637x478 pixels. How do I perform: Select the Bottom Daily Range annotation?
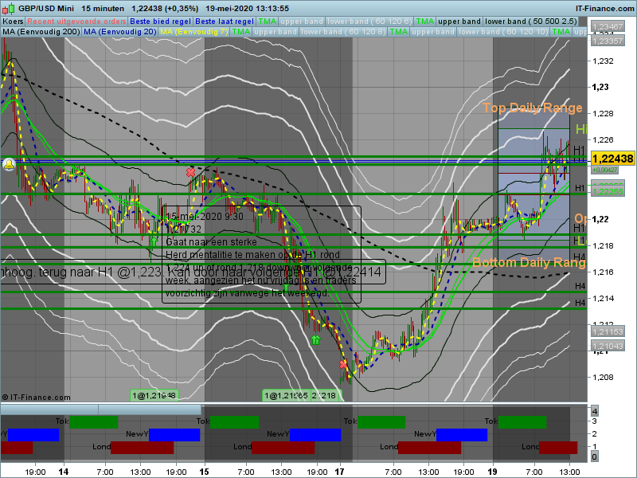[x=530, y=262]
